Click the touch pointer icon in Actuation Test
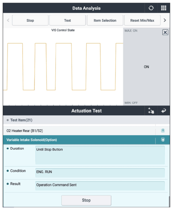The width and height of the screenshot is (173, 210). 151,111
